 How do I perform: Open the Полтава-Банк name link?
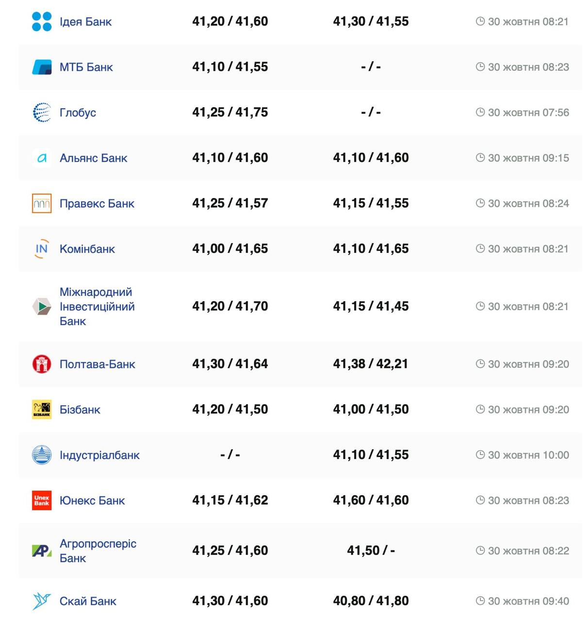97,364
